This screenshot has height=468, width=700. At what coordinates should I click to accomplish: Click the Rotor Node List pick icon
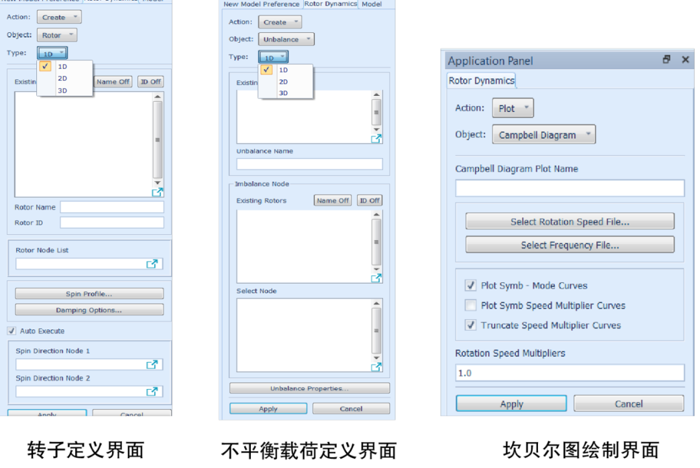(x=152, y=264)
